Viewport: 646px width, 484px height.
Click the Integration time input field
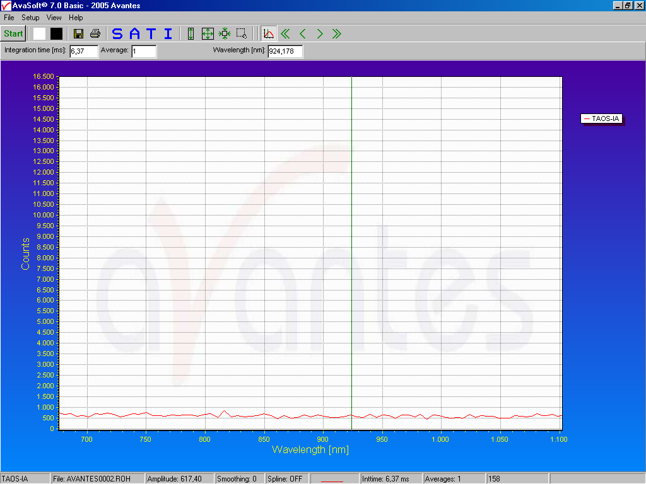pyautogui.click(x=84, y=52)
